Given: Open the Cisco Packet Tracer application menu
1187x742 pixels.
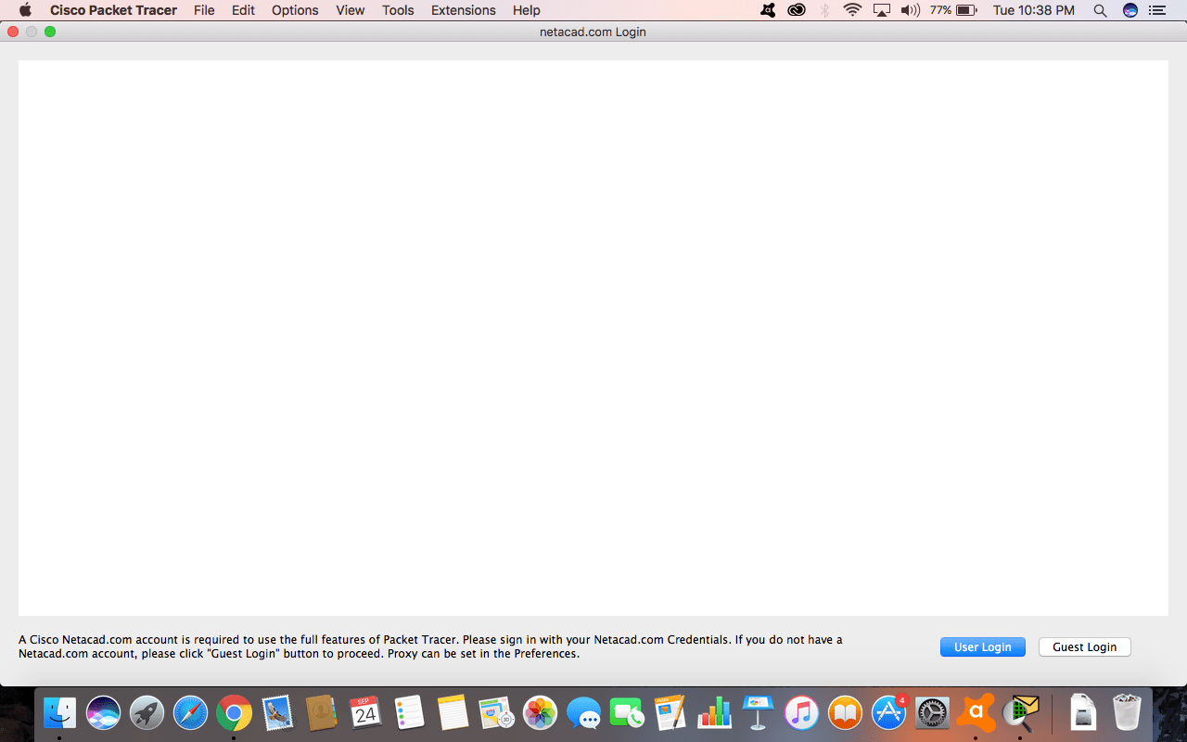Looking at the screenshot, I should click(113, 10).
